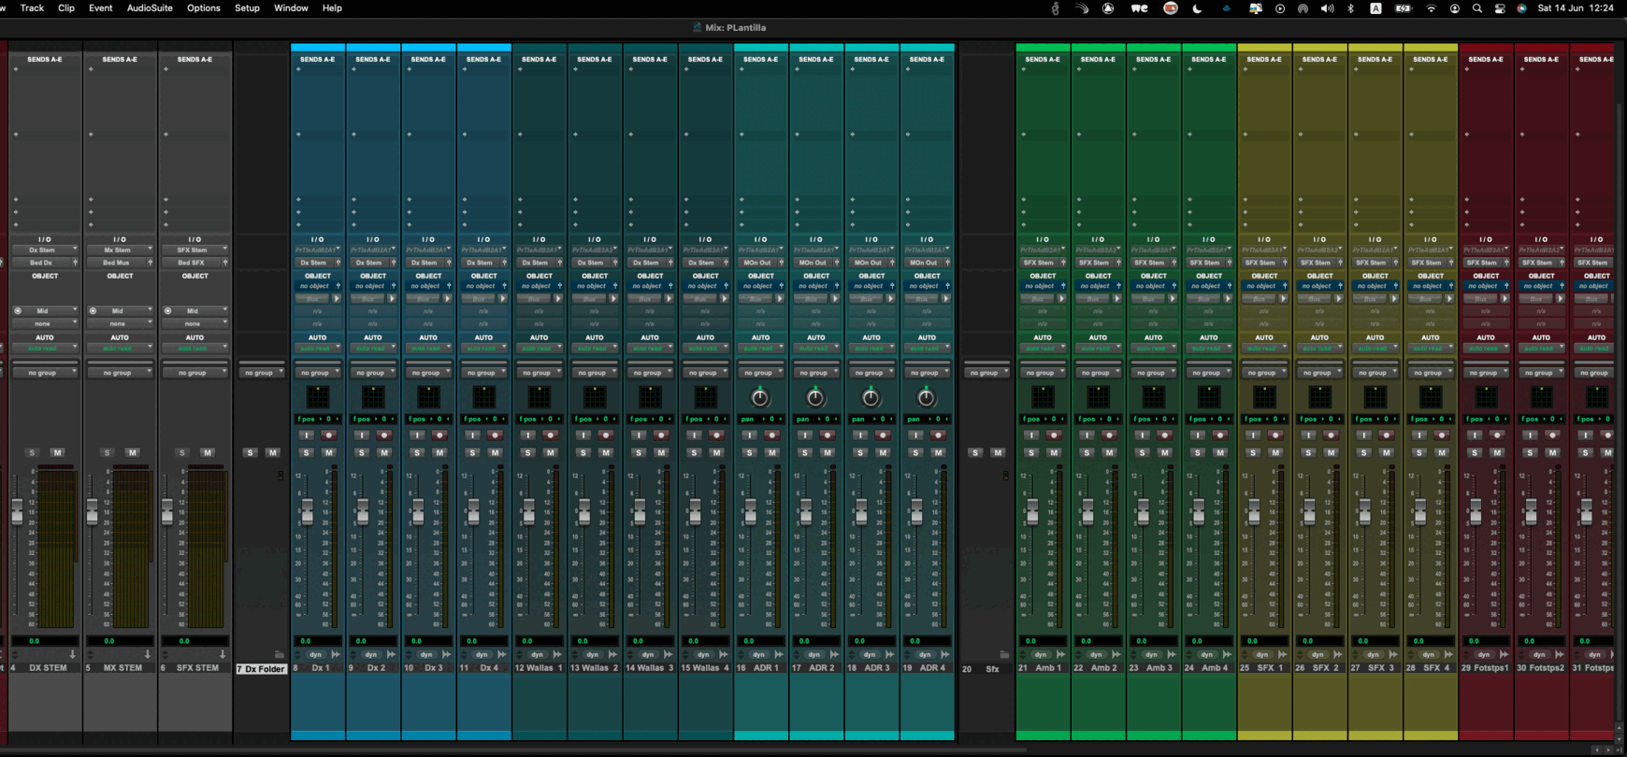This screenshot has width=1627, height=757.
Task: Click the SFX Stem output button on Amb 2
Action: (x=1094, y=263)
